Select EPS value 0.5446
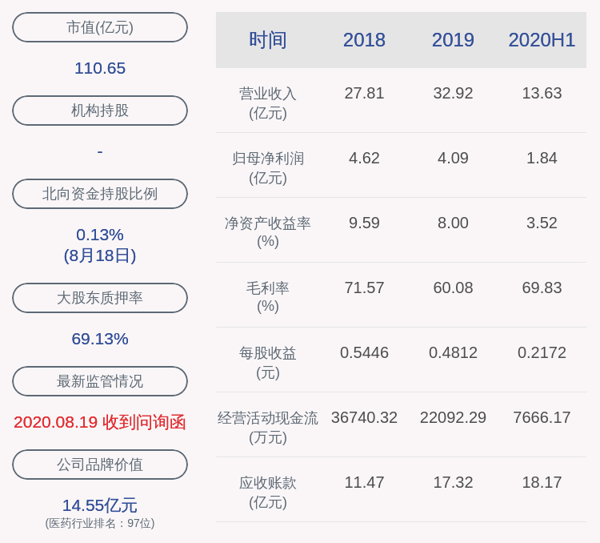Image resolution: width=600 pixels, height=543 pixels. (364, 352)
